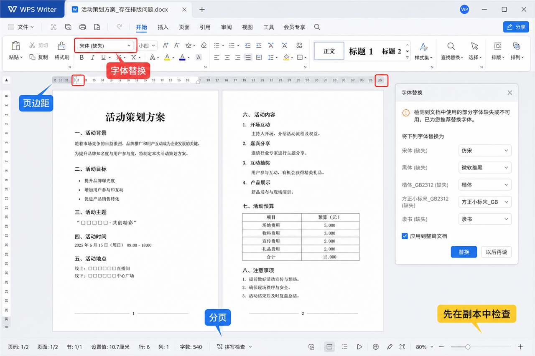Click the Find and Replace magnifier icon
The image size is (535, 356).
451,46
